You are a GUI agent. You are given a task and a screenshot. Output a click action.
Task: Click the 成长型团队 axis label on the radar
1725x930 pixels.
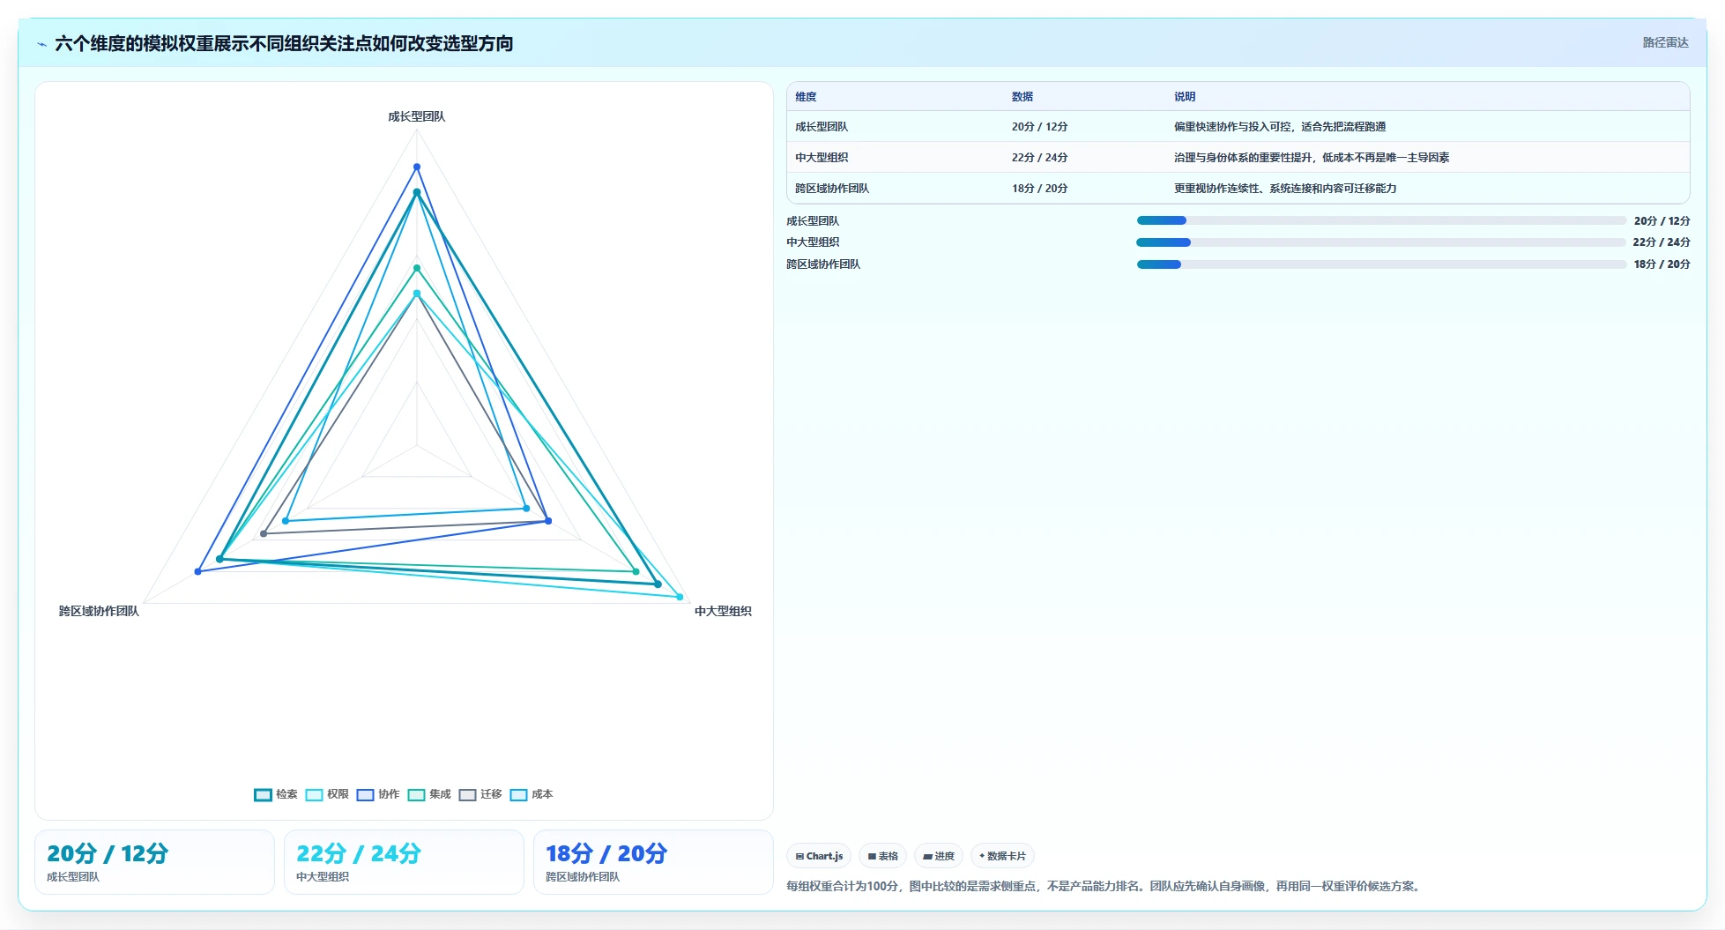pos(417,116)
